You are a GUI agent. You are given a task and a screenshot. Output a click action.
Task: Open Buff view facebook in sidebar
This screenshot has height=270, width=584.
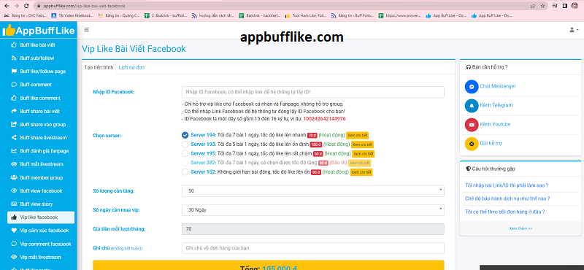tap(41, 191)
